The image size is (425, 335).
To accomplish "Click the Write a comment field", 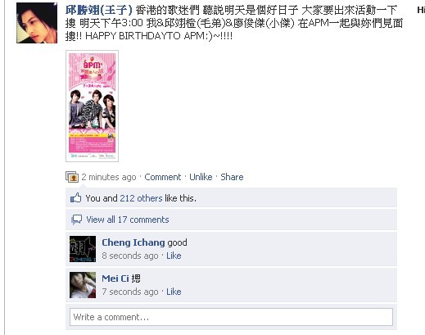I will (x=231, y=317).
